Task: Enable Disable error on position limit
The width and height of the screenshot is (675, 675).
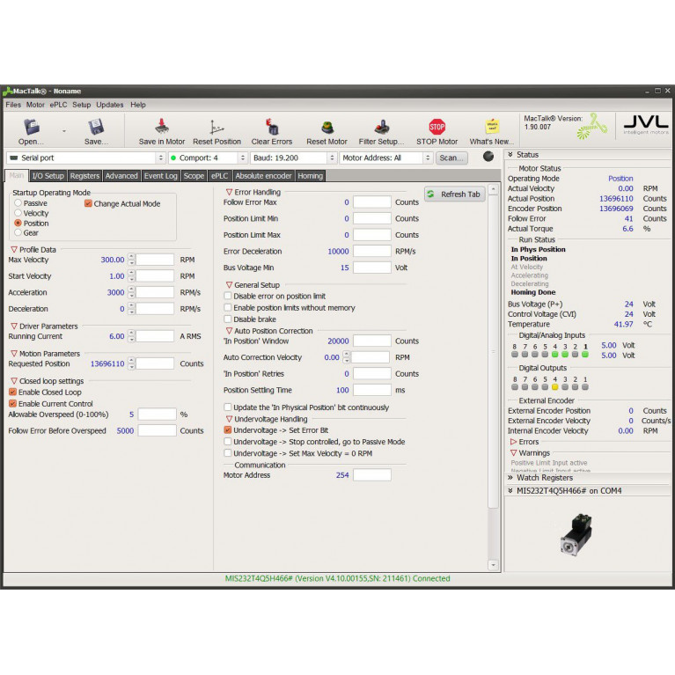Action: click(x=228, y=296)
